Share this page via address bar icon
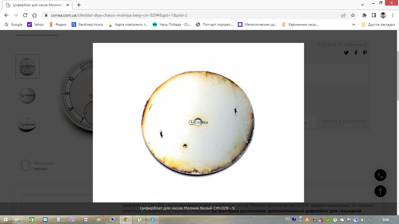Viewport: 399px width, 224px height. coord(344,15)
